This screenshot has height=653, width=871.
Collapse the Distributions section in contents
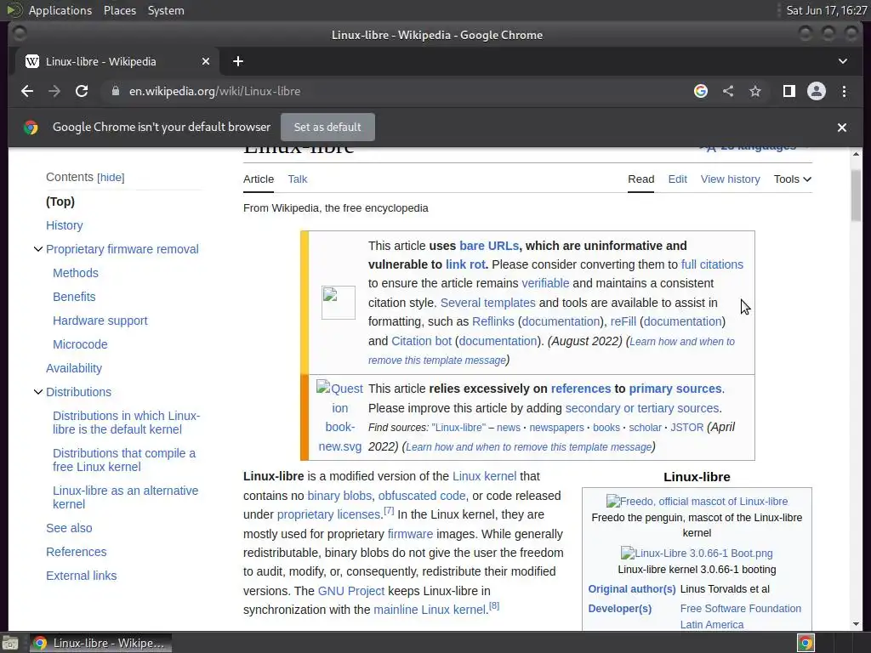(37, 392)
